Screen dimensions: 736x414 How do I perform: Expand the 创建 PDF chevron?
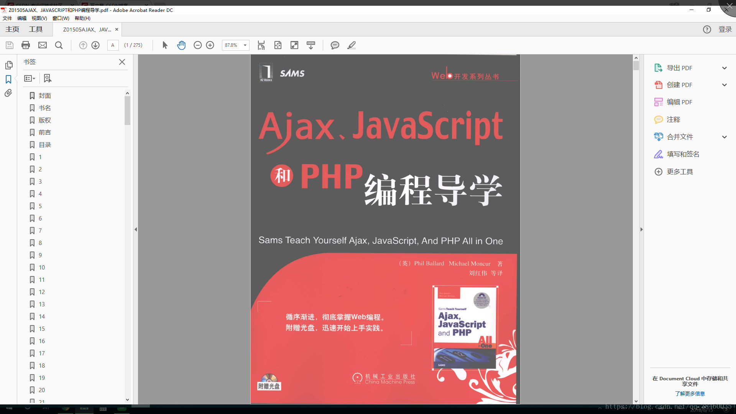724,85
